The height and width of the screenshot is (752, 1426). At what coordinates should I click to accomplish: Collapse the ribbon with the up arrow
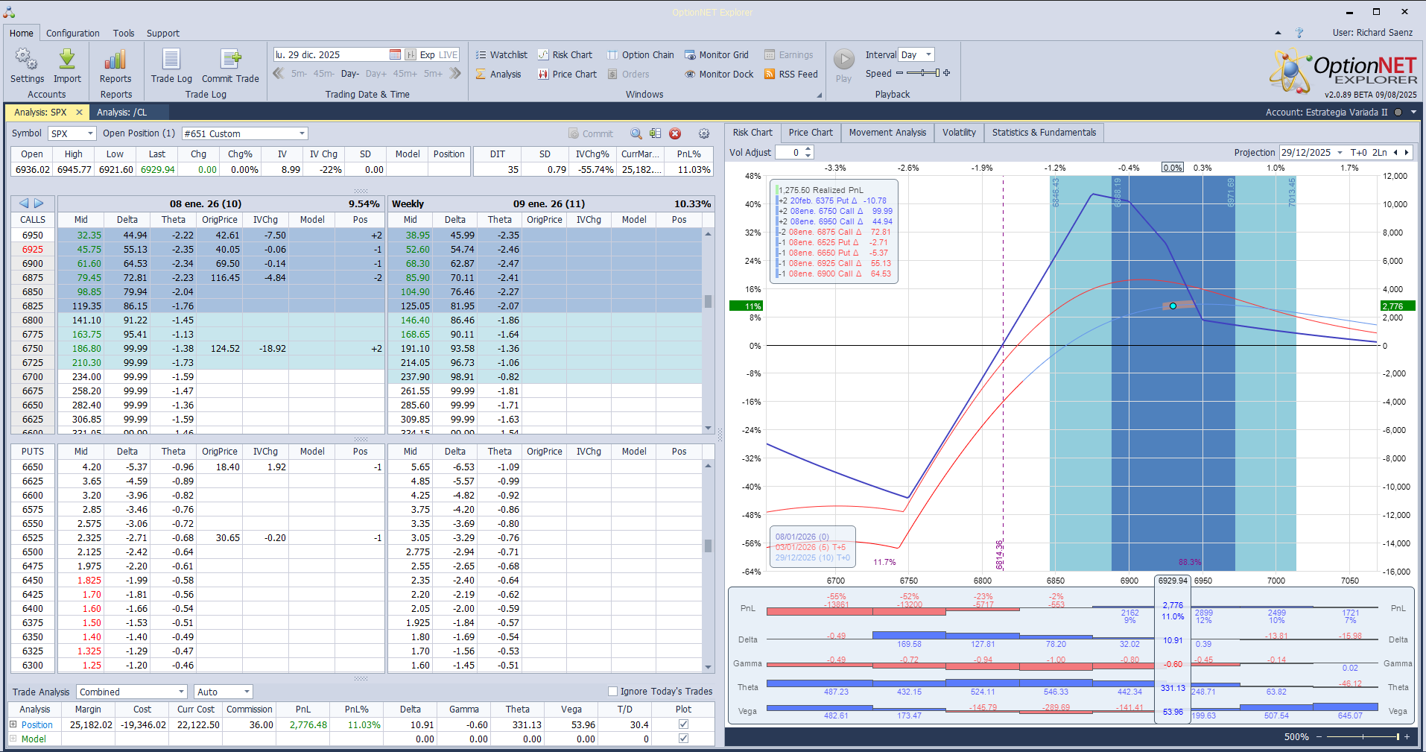(1278, 33)
